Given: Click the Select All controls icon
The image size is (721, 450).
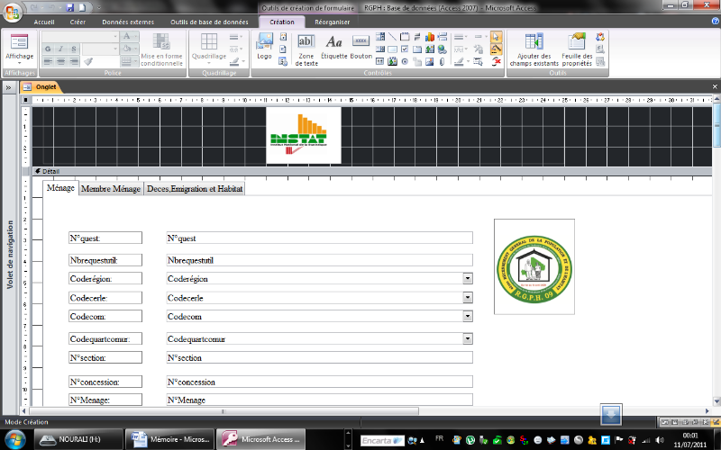Looking at the screenshot, I should pos(479,61).
